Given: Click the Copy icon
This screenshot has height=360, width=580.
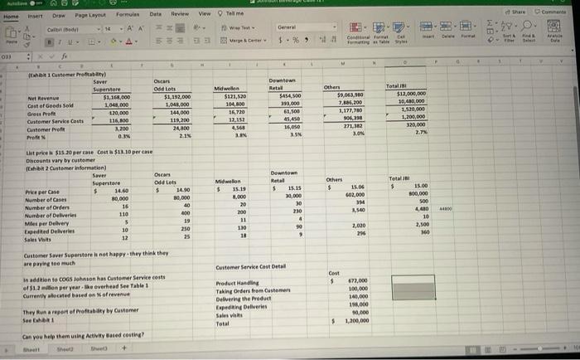Looking at the screenshot, I should [x=27, y=36].
